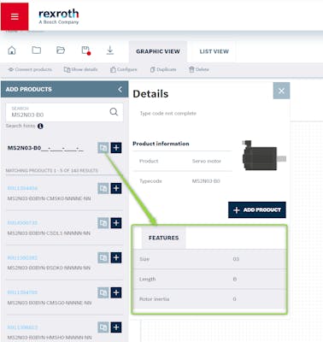The width and height of the screenshot is (323, 342).
Task: Click the 'Typecode' row in Product information
Action: pyautogui.click(x=182, y=181)
